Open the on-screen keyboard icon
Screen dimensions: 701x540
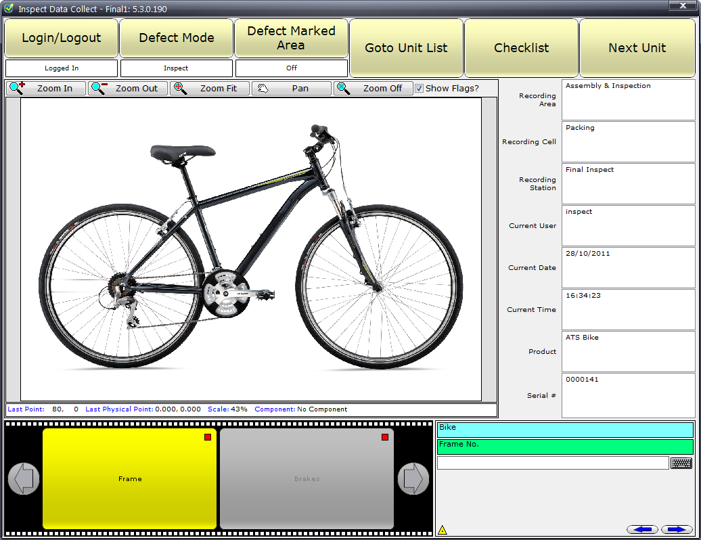(681, 463)
